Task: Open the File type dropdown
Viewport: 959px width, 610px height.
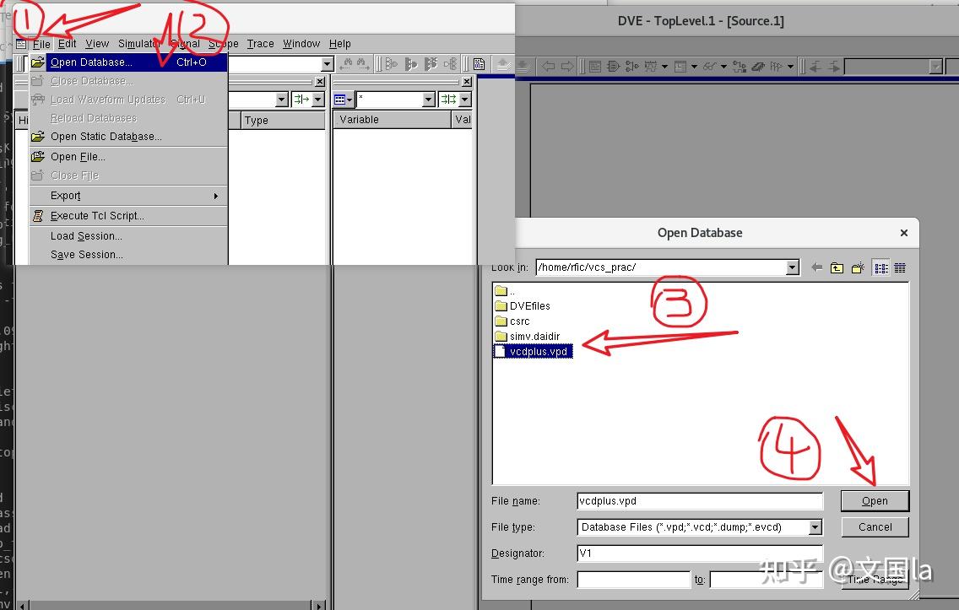Action: coord(815,527)
